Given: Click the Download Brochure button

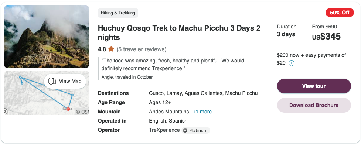Looking at the screenshot, I should point(314,105).
